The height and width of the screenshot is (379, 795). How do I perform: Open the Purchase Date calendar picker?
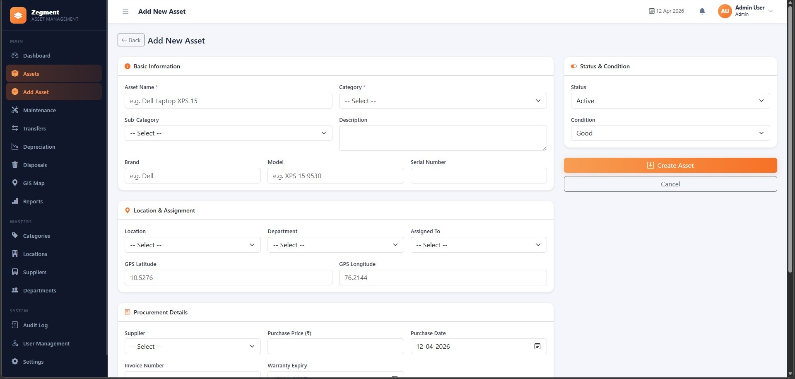[x=537, y=346]
